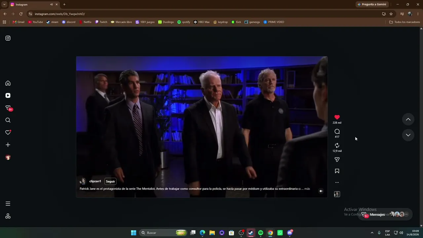
Task: Open HBO Max bookmark
Action: click(202, 22)
